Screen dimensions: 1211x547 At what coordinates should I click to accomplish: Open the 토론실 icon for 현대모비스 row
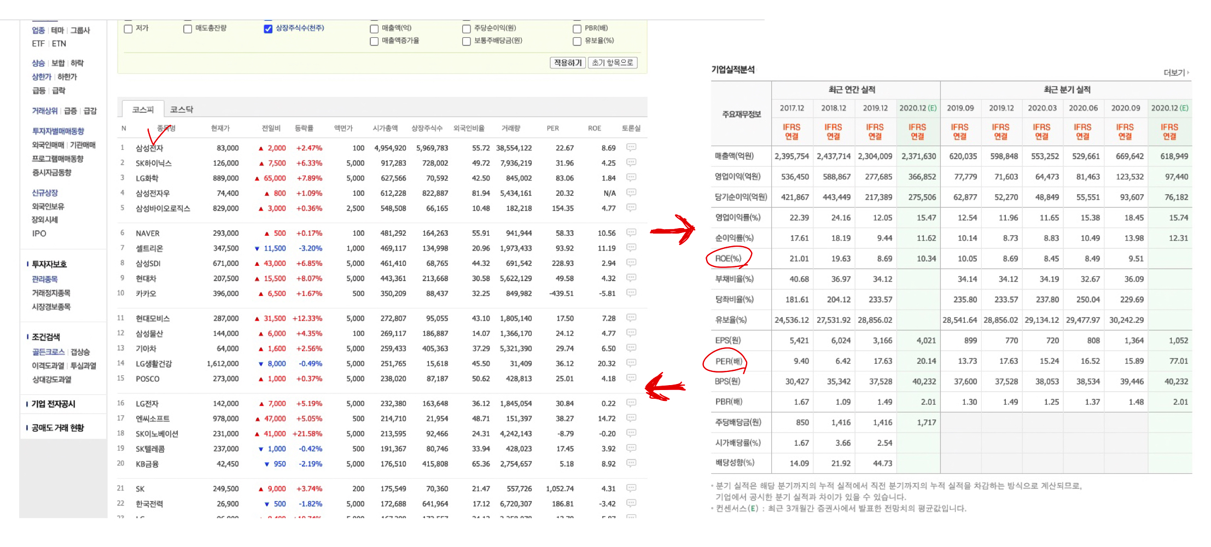click(x=631, y=318)
